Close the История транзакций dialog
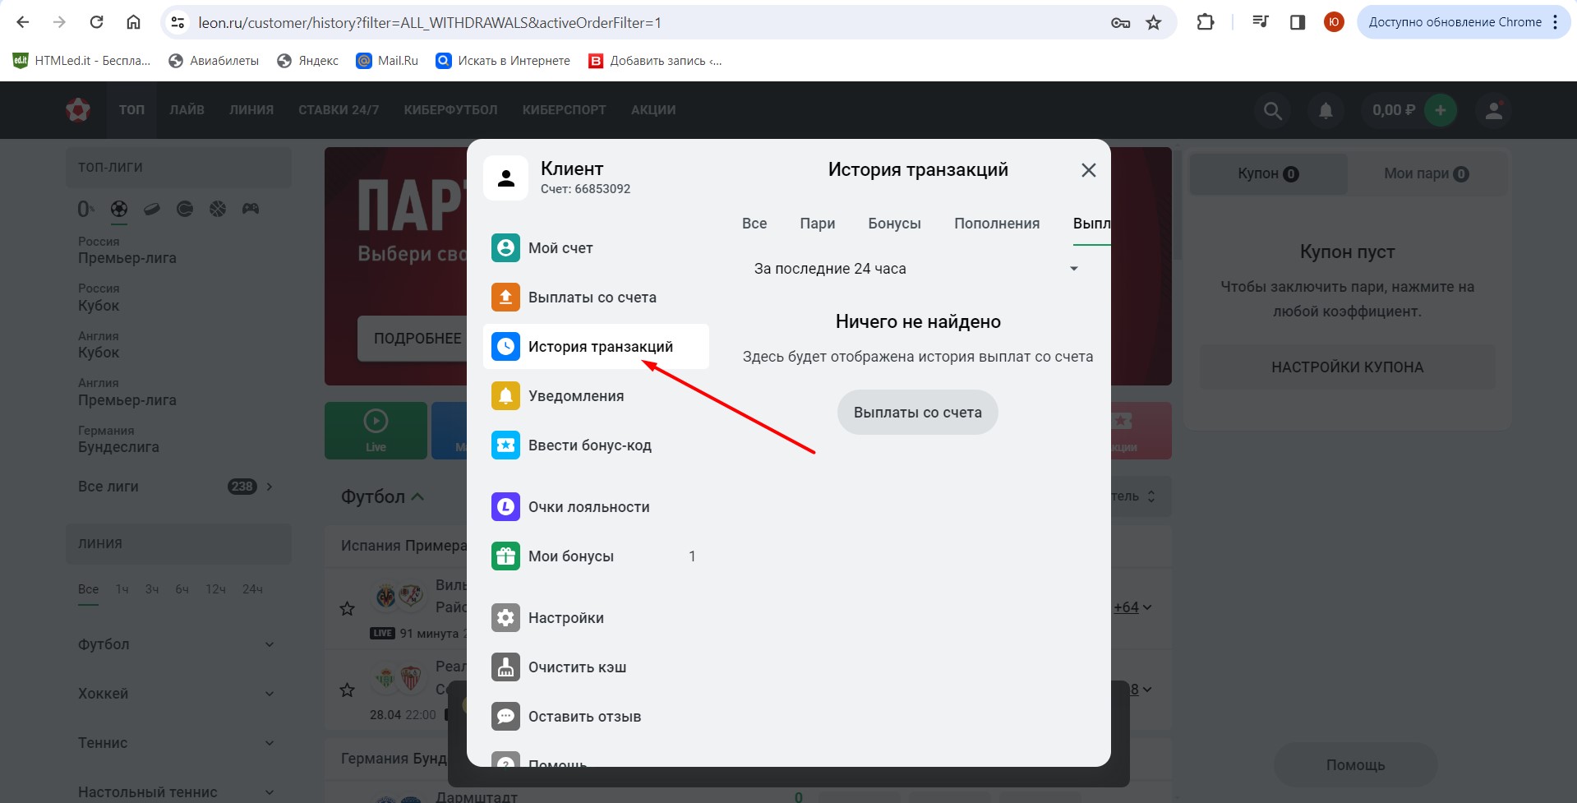 click(x=1088, y=170)
